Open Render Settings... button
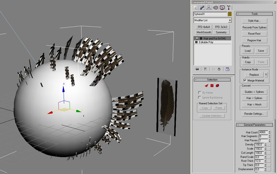Image resolution: width=277 pixels, height=174 pixels. click(x=254, y=114)
